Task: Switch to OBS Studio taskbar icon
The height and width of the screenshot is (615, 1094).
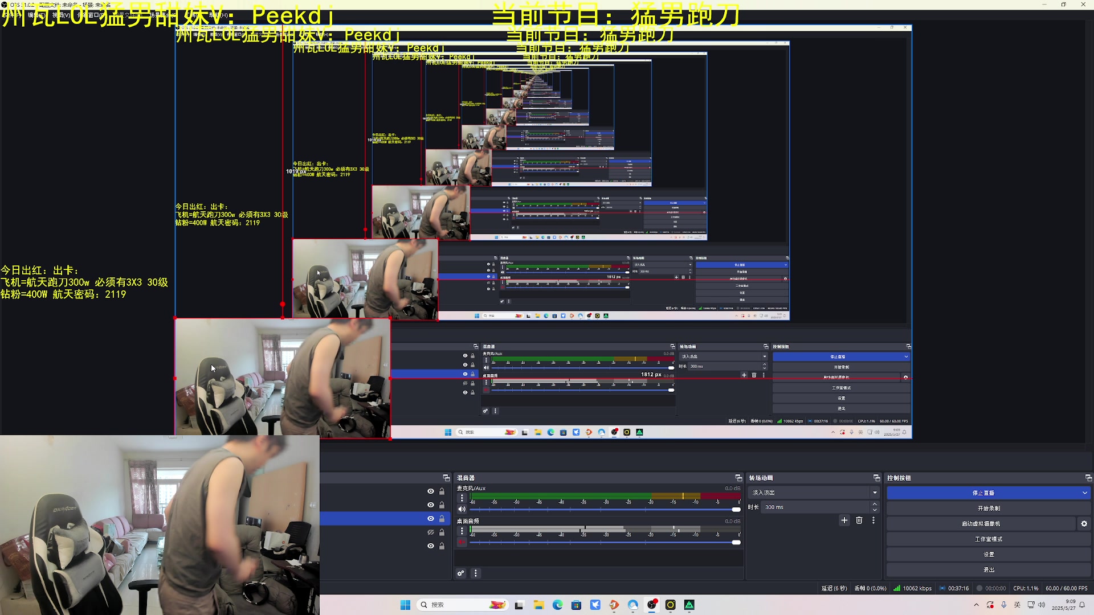Action: [652, 605]
